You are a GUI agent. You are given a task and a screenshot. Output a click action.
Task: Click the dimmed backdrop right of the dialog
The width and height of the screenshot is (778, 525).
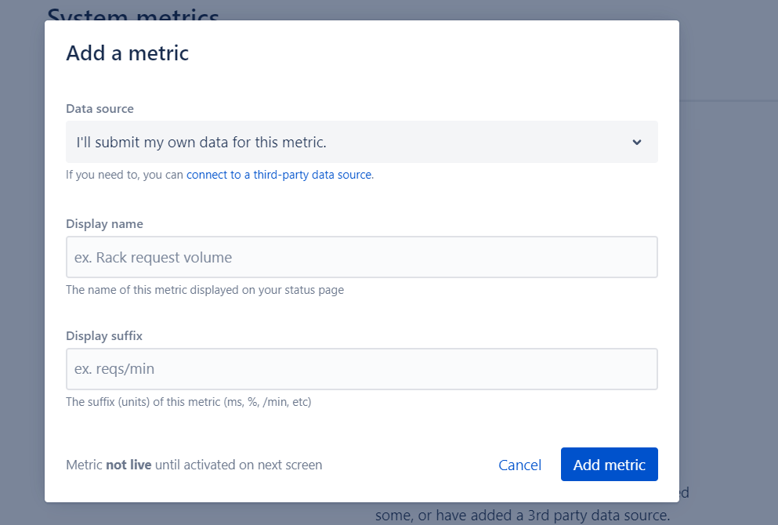click(729, 274)
